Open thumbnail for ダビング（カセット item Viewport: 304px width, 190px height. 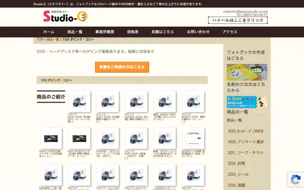[x=136, y=175]
